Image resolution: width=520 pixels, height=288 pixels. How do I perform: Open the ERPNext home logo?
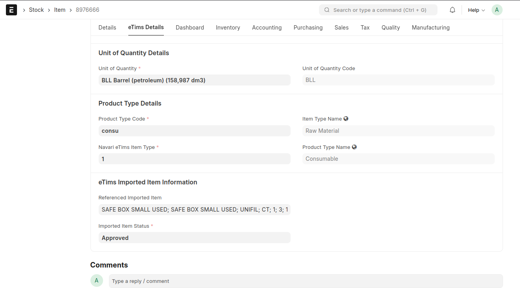point(11,10)
